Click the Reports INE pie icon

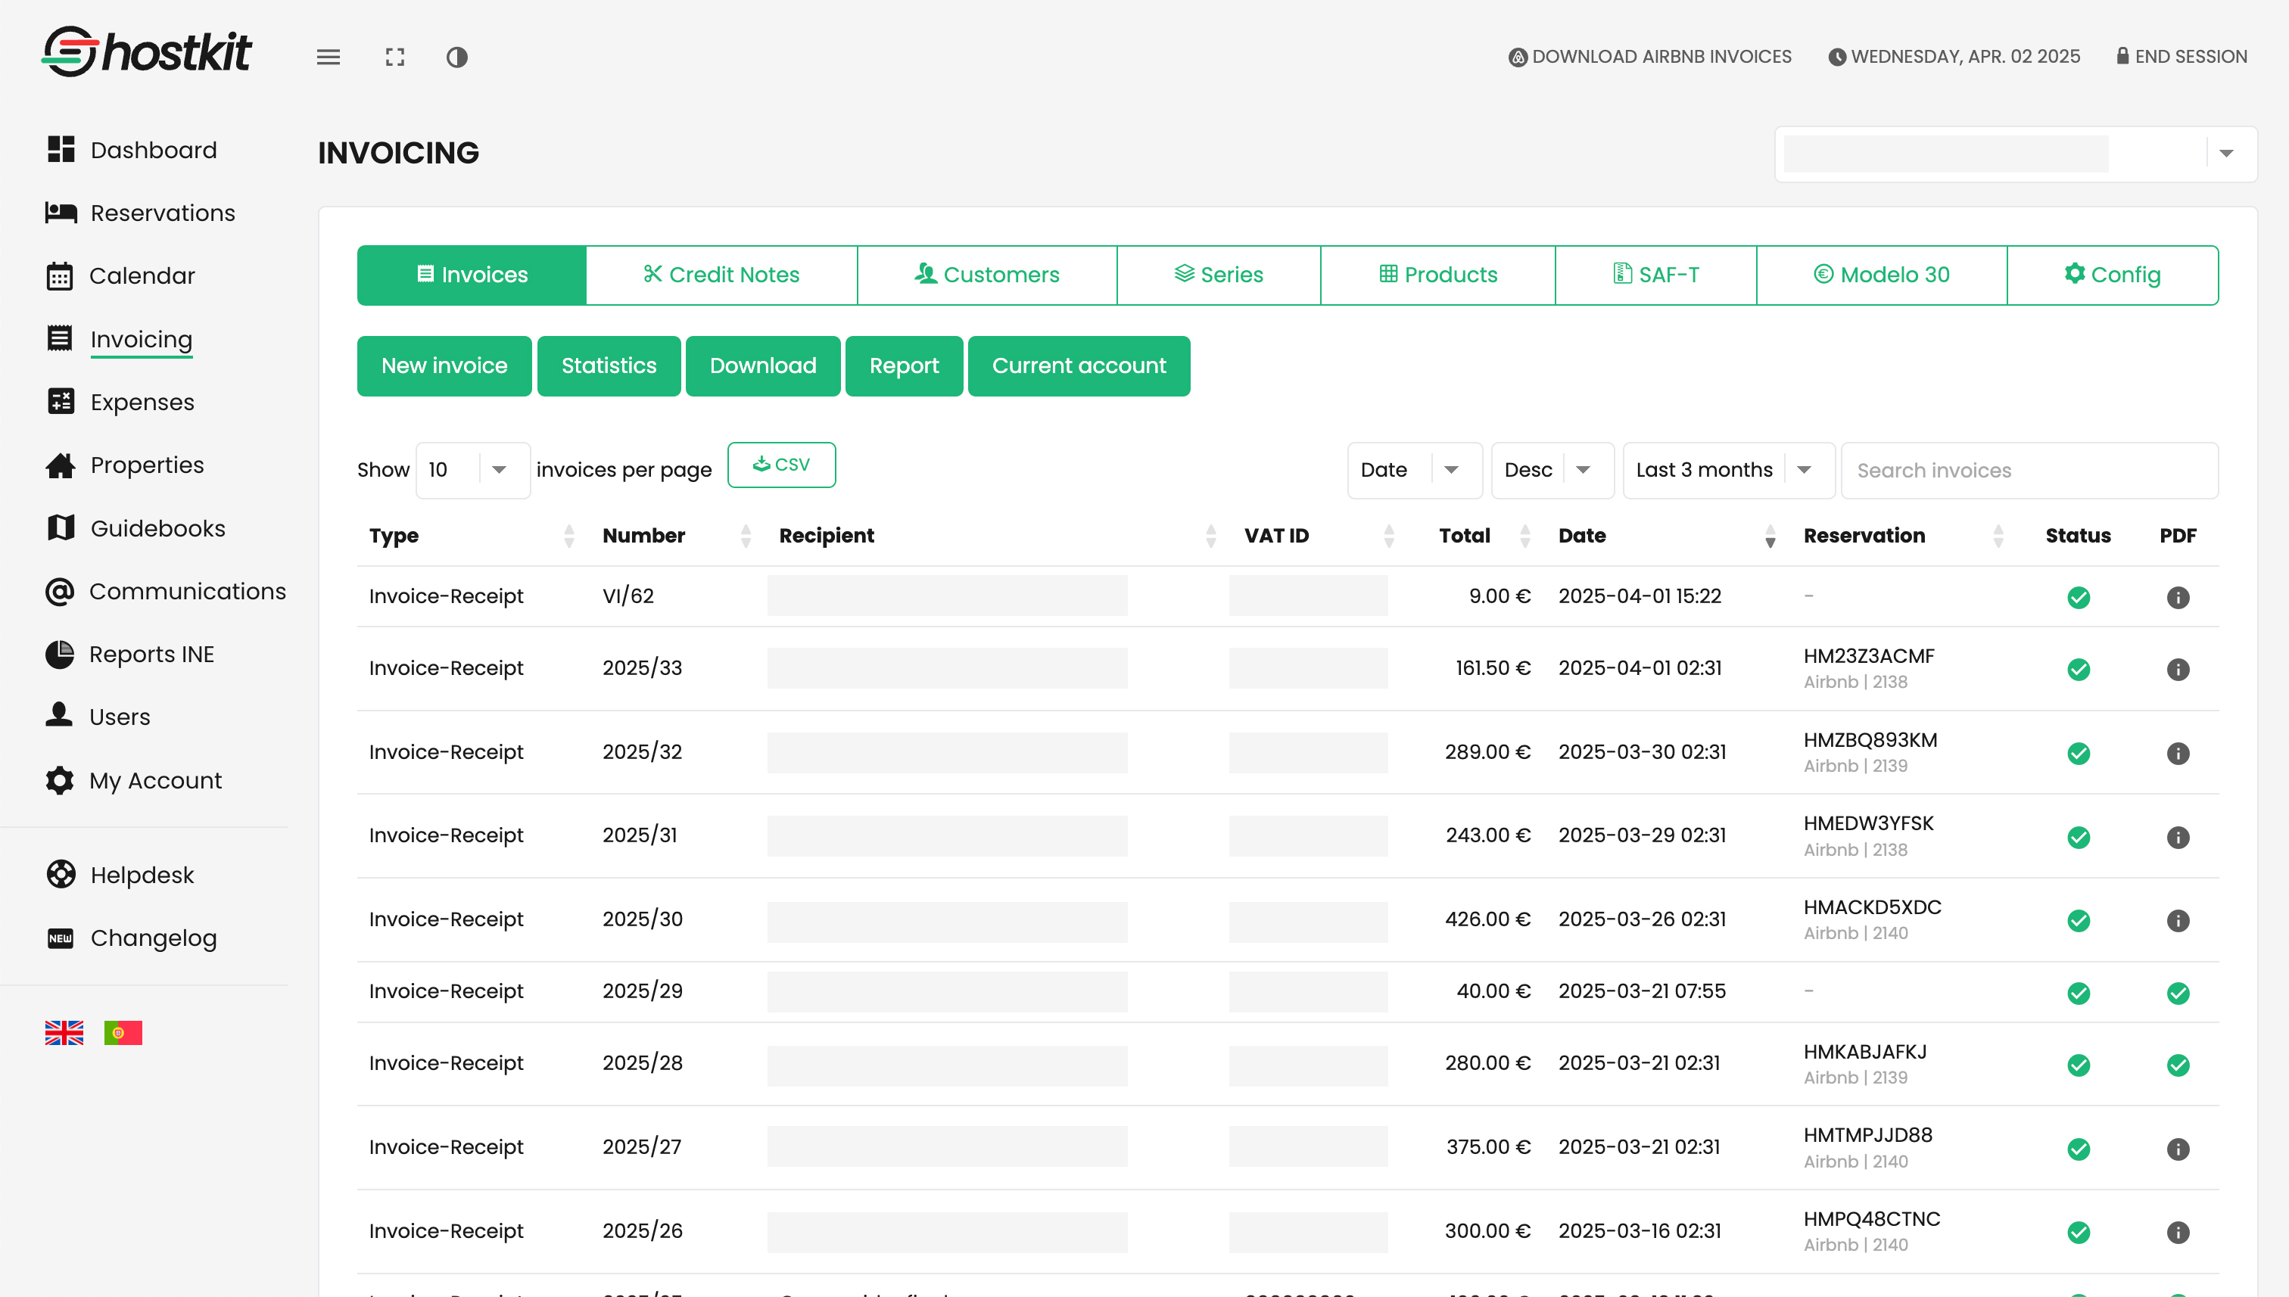[x=60, y=655]
